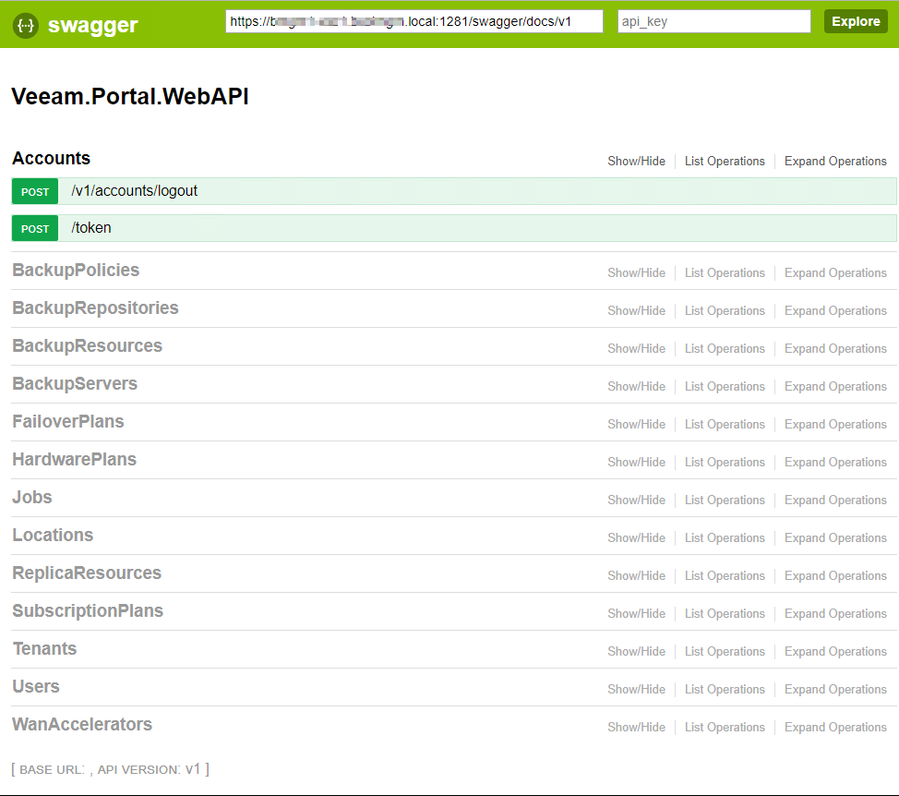Image resolution: width=899 pixels, height=796 pixels.
Task: Click the swagger docs URL field
Action: 414,21
